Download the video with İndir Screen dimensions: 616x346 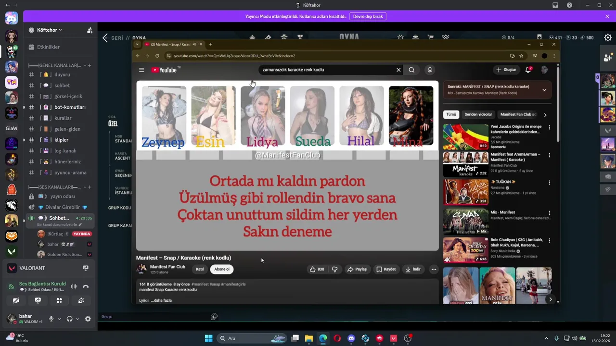[x=413, y=269]
